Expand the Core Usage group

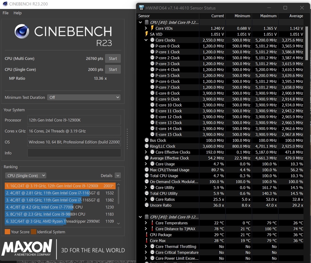pos(146,164)
